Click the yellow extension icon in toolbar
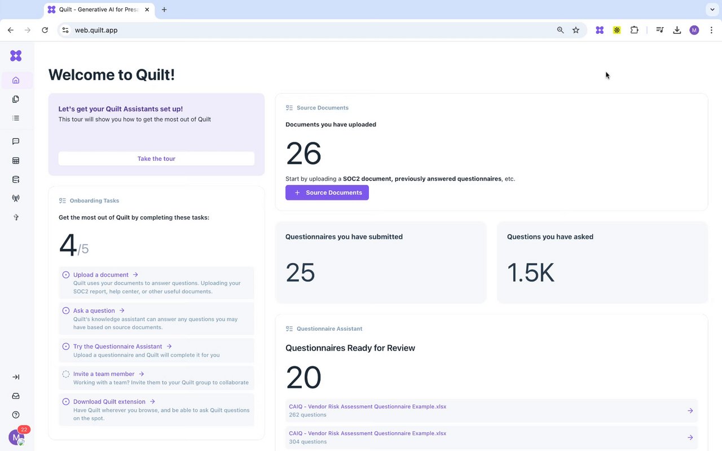Screen dimensions: 722x451 [617, 30]
